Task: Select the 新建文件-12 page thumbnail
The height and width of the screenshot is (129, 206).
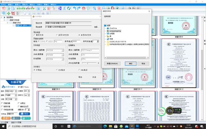Action: (x=179, y=63)
